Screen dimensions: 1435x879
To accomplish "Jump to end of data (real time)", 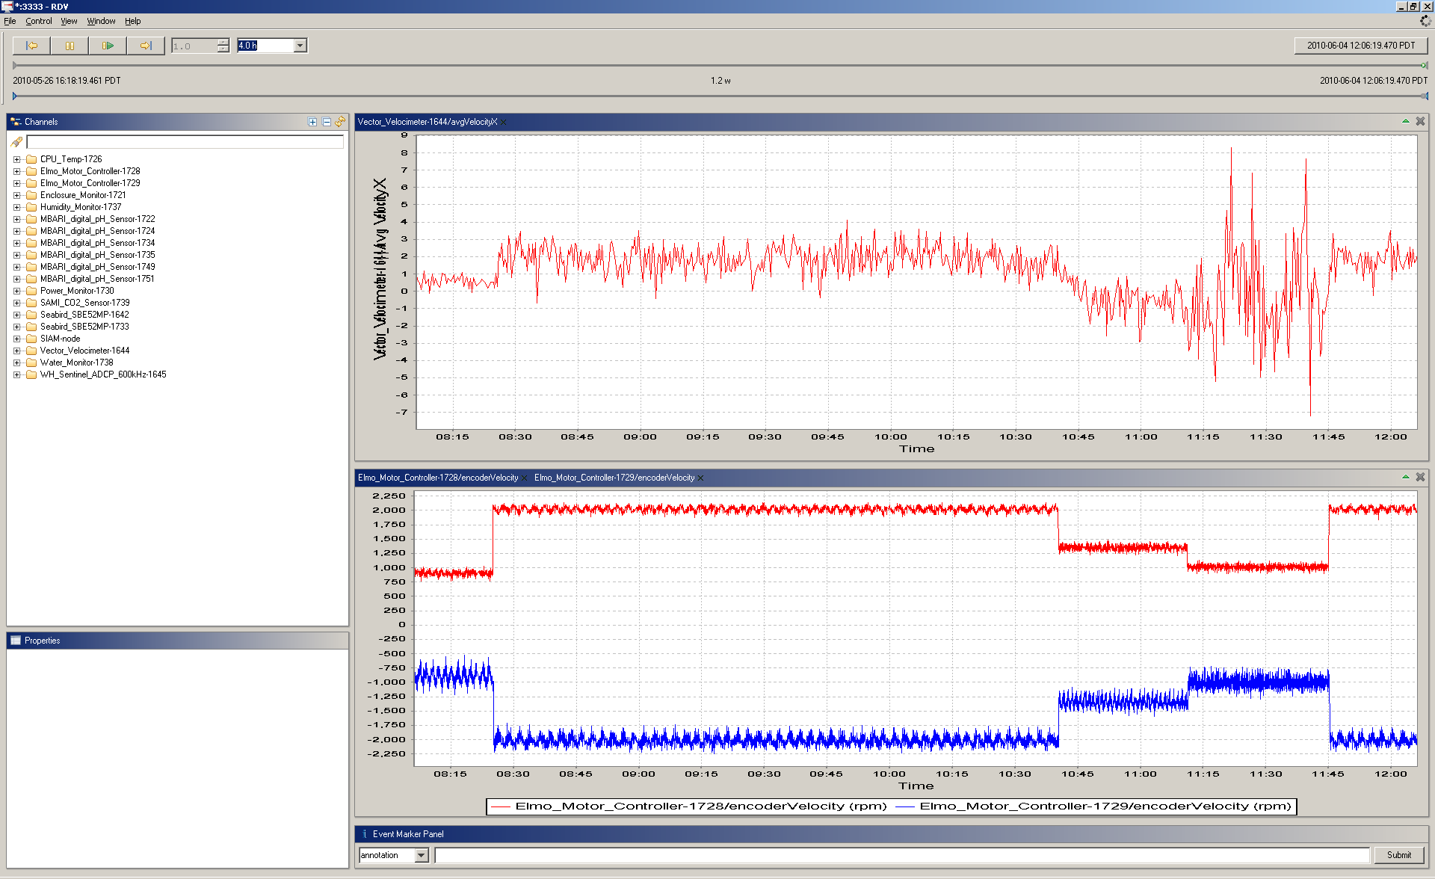I will [146, 46].
